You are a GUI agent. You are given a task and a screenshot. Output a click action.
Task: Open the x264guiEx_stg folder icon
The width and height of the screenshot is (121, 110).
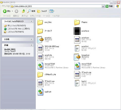(x=40, y=75)
